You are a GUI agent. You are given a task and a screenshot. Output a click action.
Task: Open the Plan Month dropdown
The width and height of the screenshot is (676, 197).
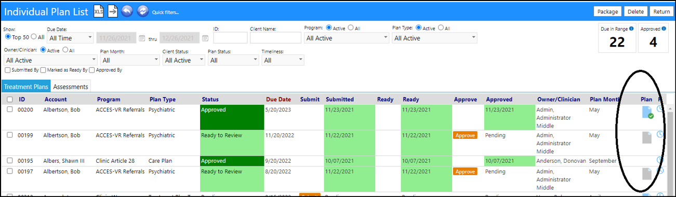coord(130,60)
